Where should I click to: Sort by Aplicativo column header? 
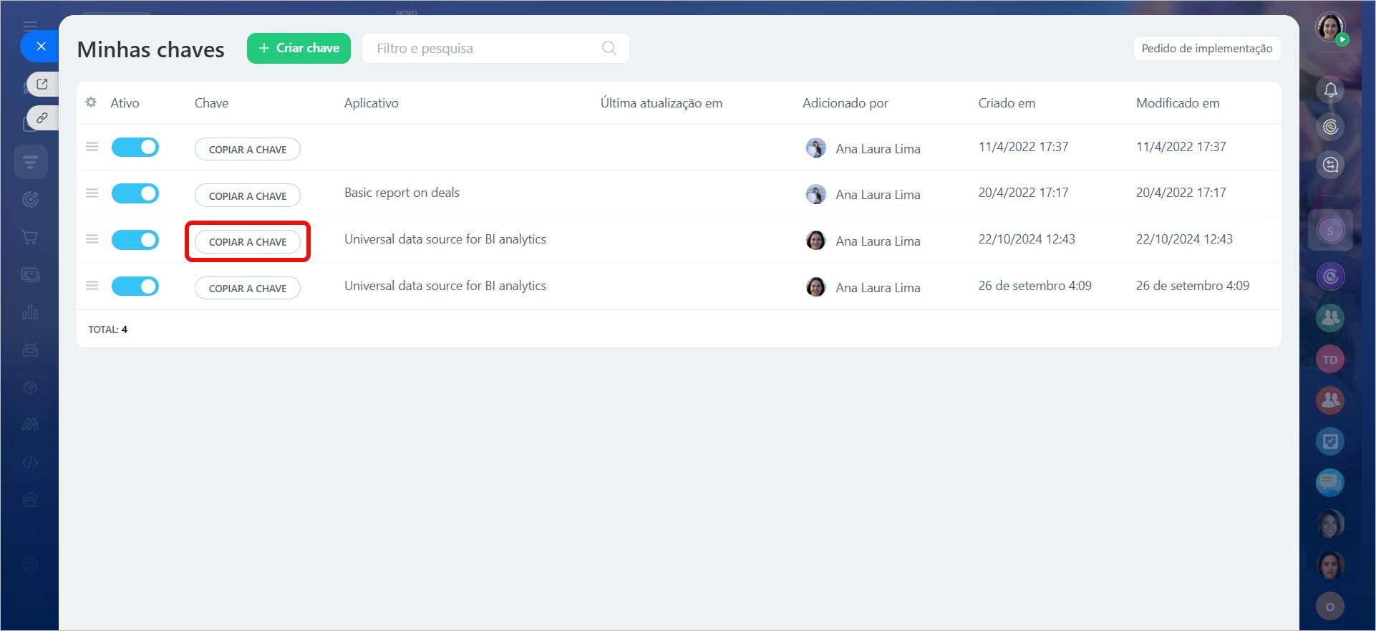click(371, 103)
